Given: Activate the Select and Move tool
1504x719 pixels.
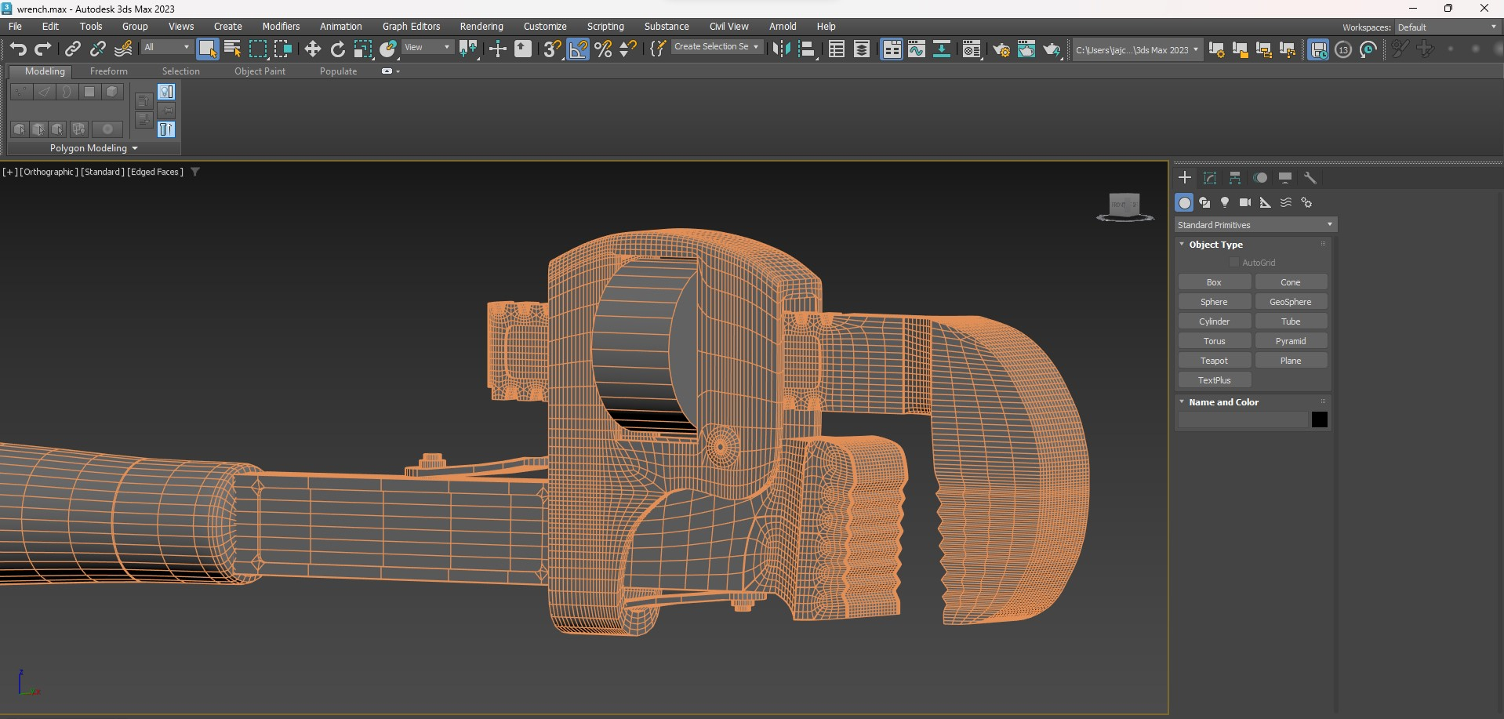Looking at the screenshot, I should click(312, 49).
